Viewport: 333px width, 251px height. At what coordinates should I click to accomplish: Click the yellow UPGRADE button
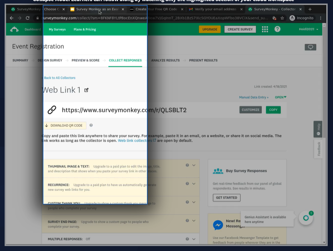coord(210,29)
